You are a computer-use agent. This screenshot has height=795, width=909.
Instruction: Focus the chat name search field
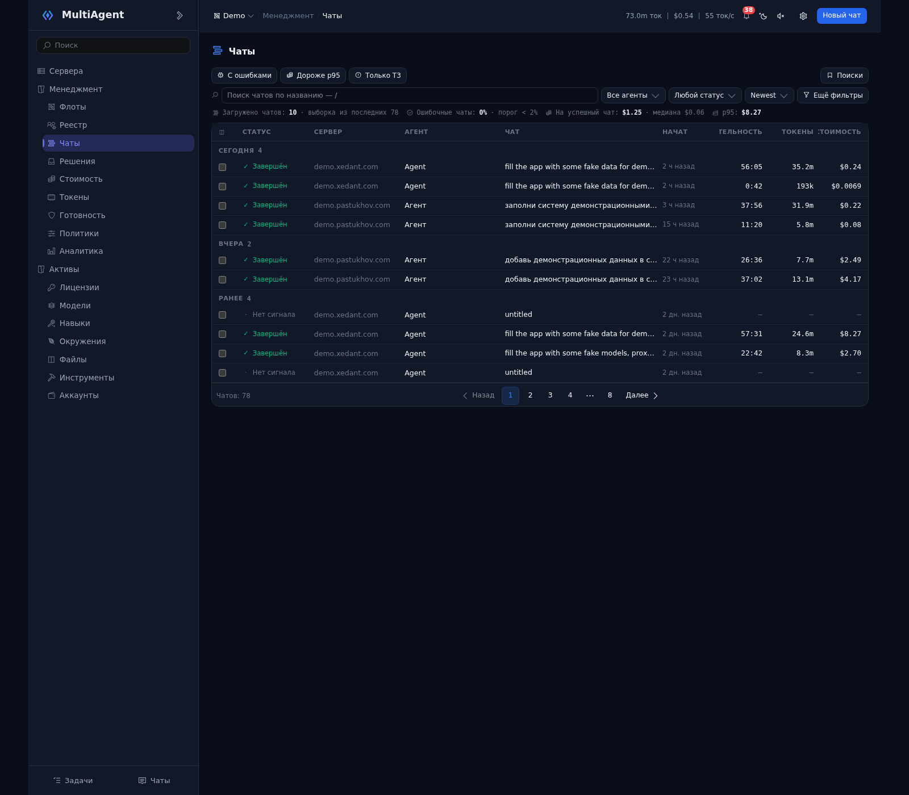[x=410, y=95]
